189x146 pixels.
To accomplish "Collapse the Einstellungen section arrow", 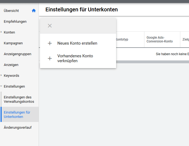I will [1, 87].
